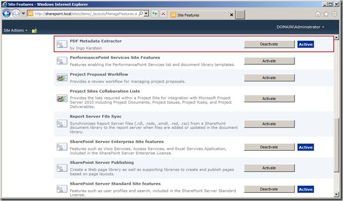
Task: Click PerformancePoint Services Site Features title
Action: (x=115, y=58)
